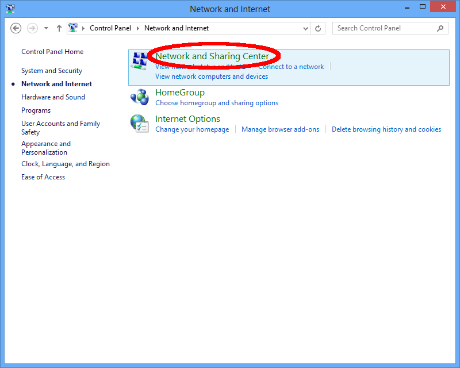Image resolution: width=460 pixels, height=368 pixels.
Task: Select Network and Internet breadcrumb
Action: 177,28
